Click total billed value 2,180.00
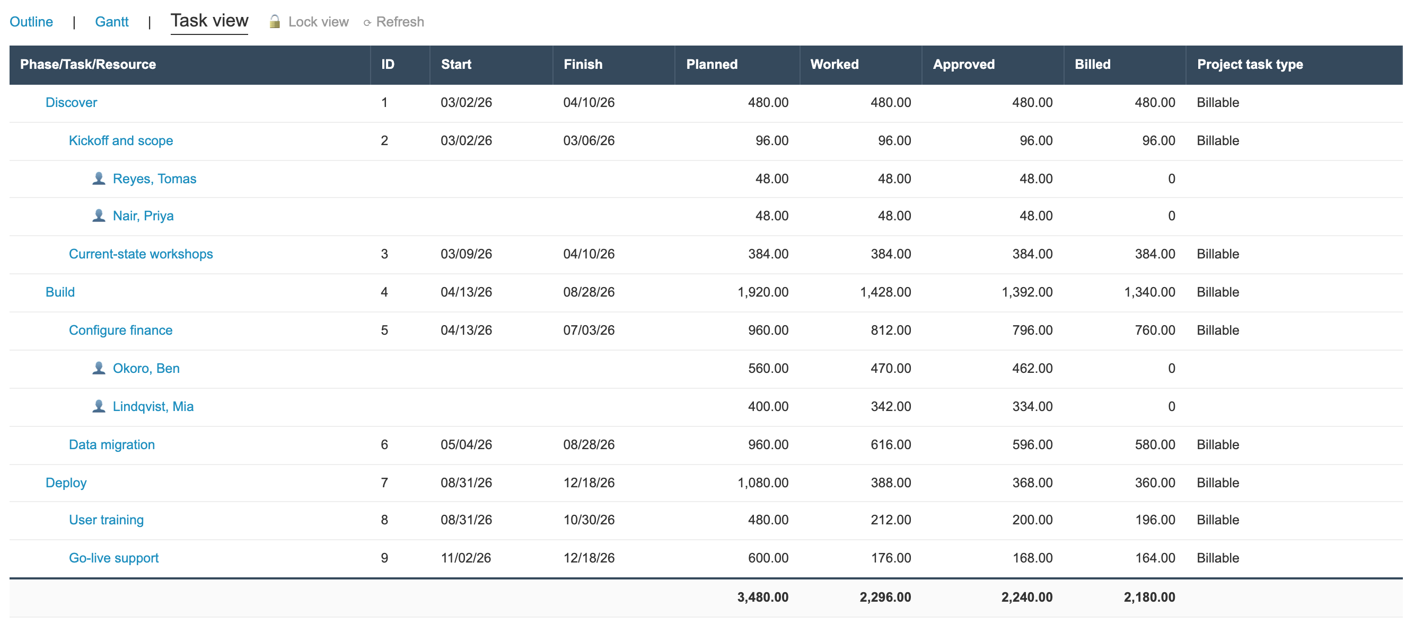Viewport: 1405px width, 625px height. [1150, 597]
